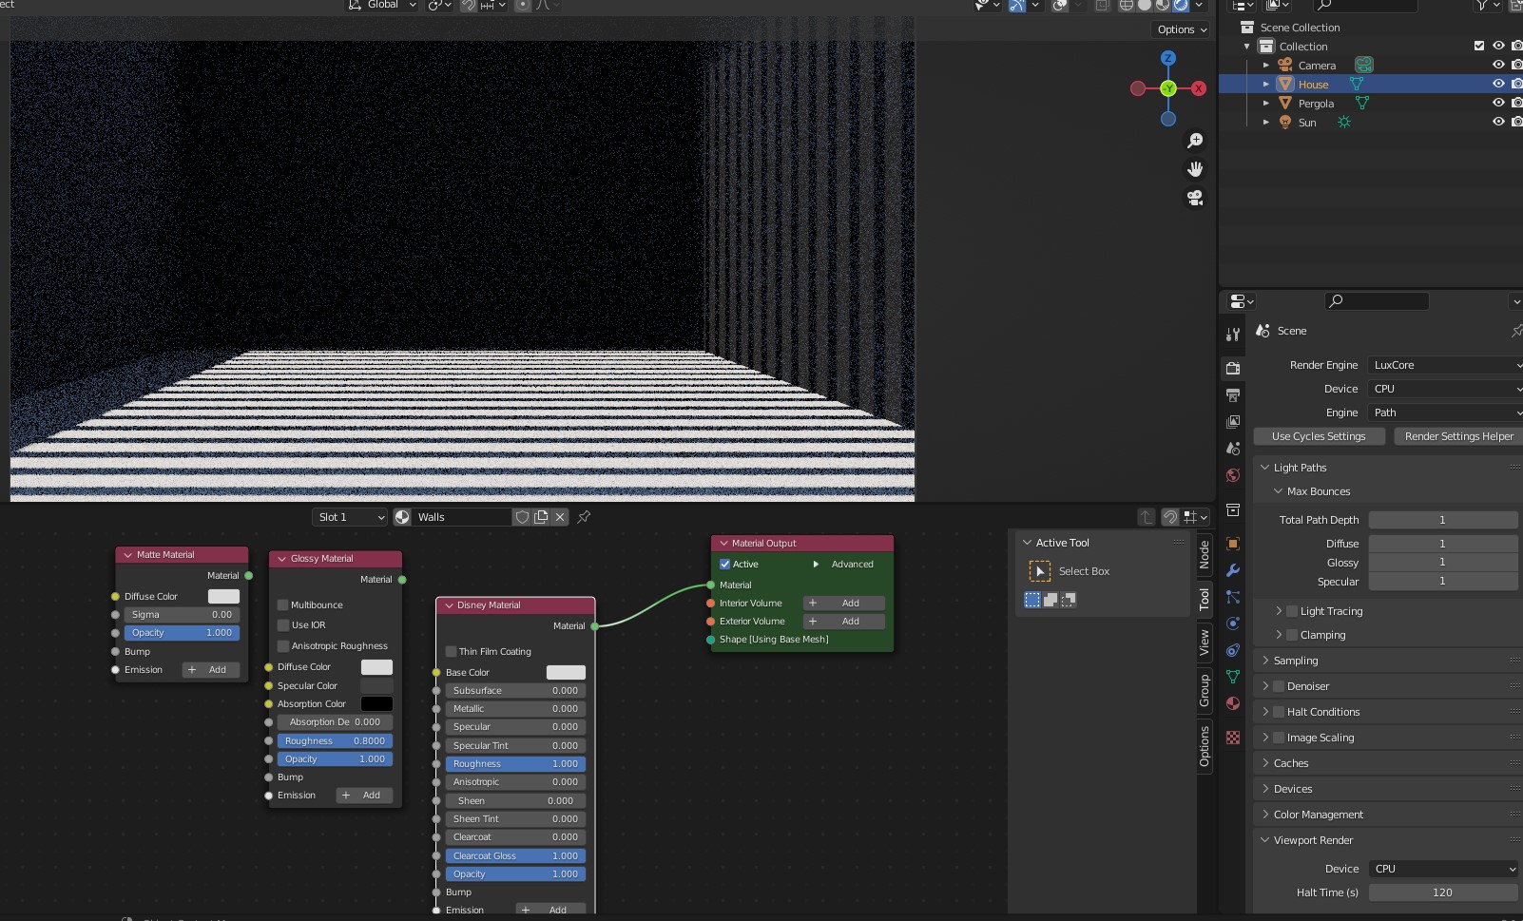The width and height of the screenshot is (1523, 921).
Task: Expand the Camera item in outliner
Action: 1266,66
